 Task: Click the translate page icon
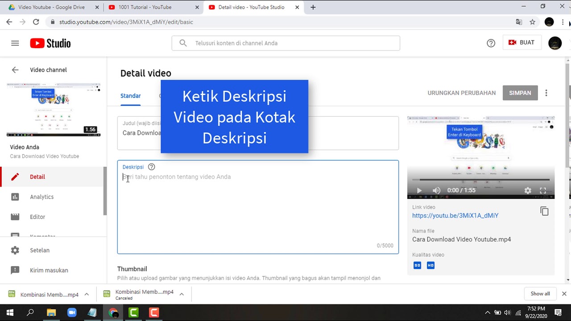point(519,22)
